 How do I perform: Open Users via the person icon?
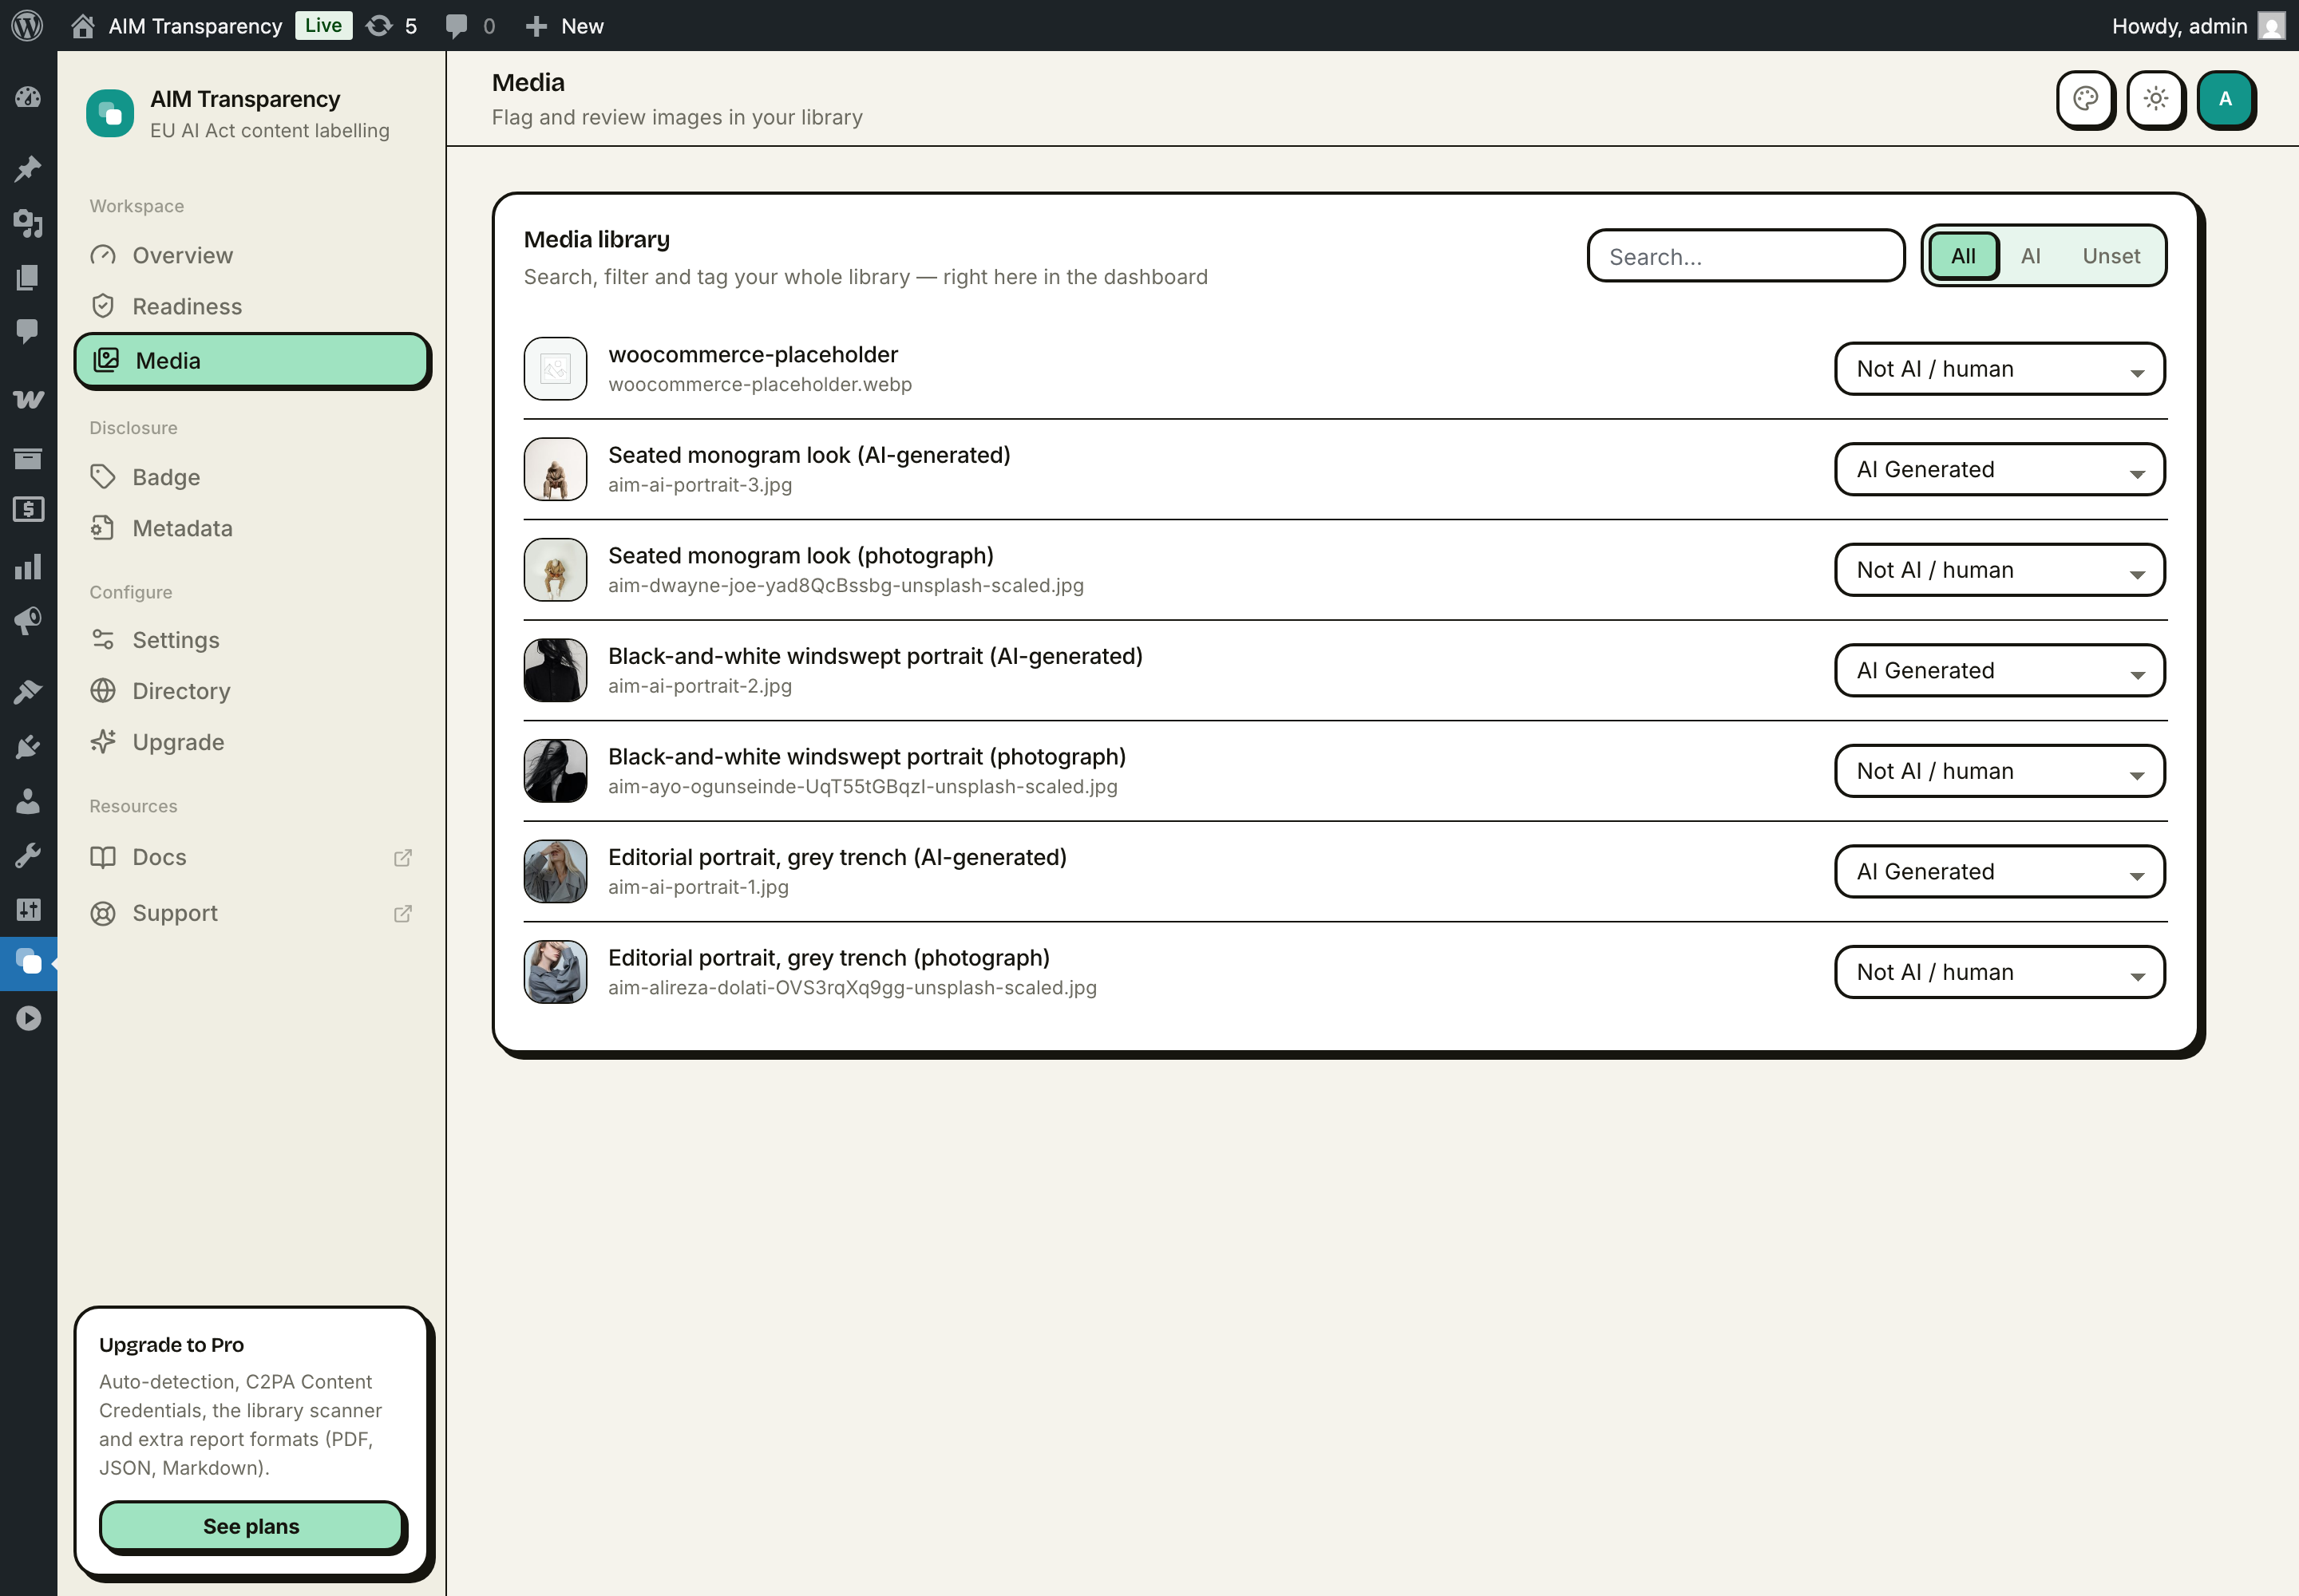(28, 800)
